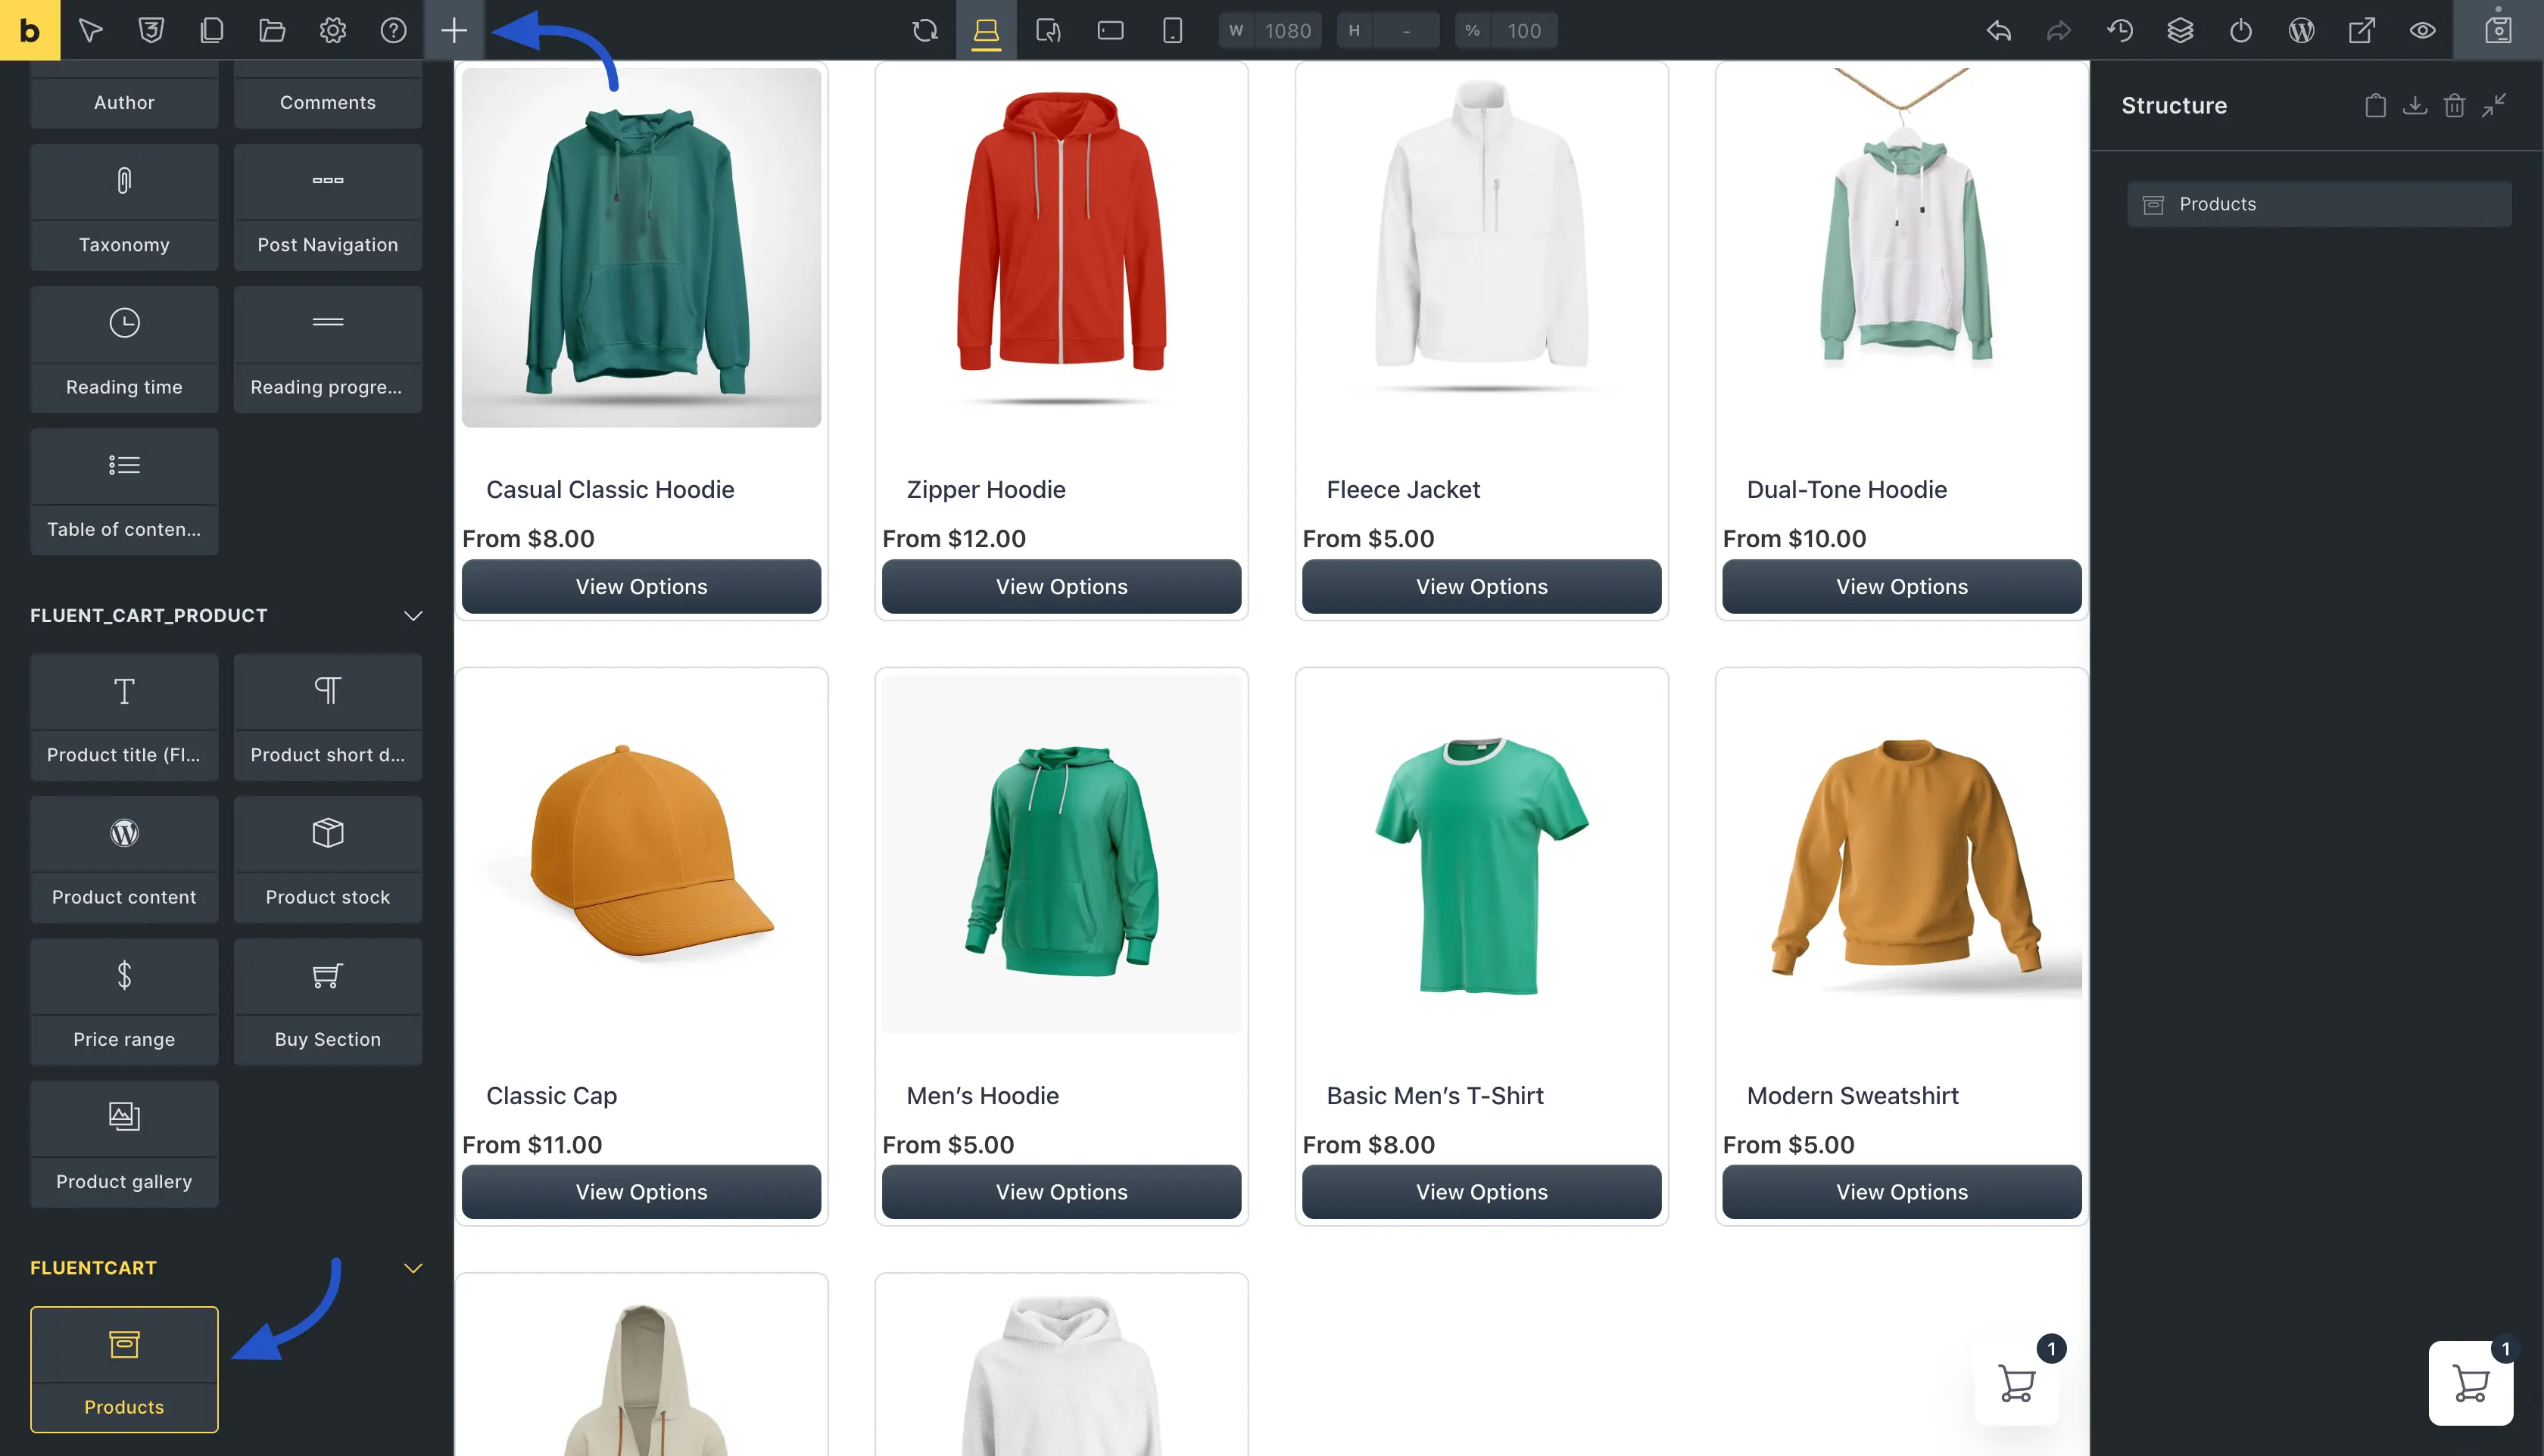Click the undo arrow icon

click(1998, 30)
